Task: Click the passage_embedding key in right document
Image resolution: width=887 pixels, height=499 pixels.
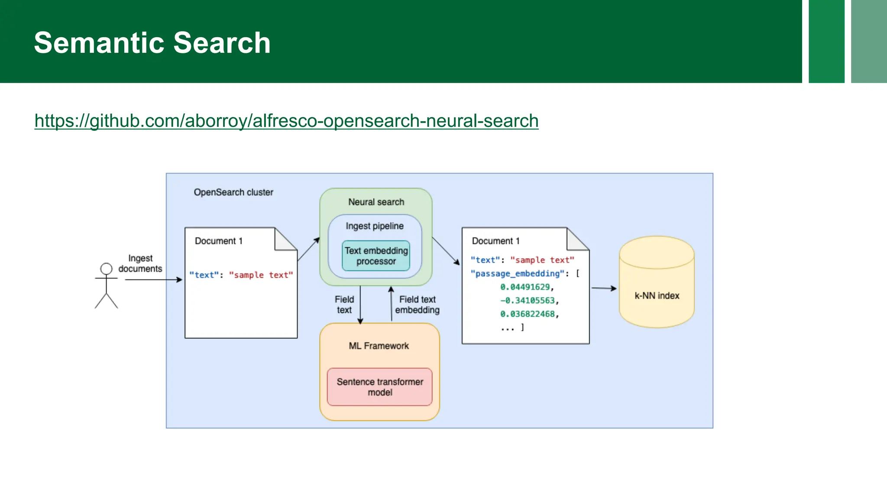Action: pos(518,274)
